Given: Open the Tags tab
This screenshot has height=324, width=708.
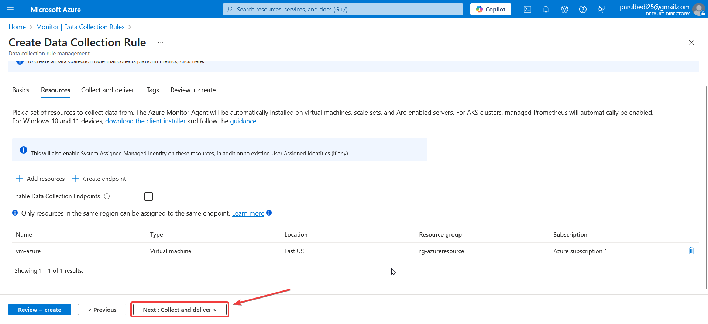Looking at the screenshot, I should coord(152,90).
